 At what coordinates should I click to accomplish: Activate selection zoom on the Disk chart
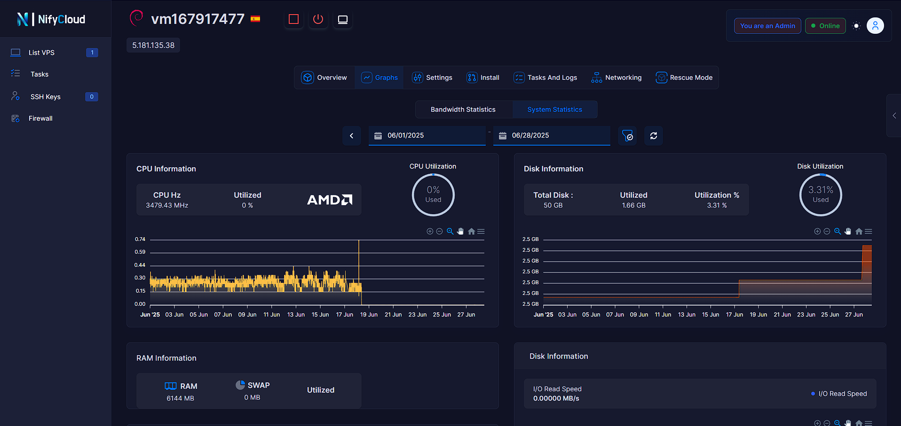click(838, 231)
